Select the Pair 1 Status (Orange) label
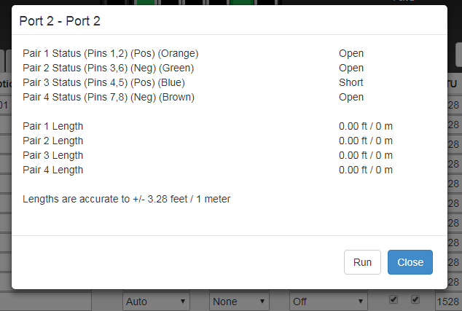 point(110,53)
